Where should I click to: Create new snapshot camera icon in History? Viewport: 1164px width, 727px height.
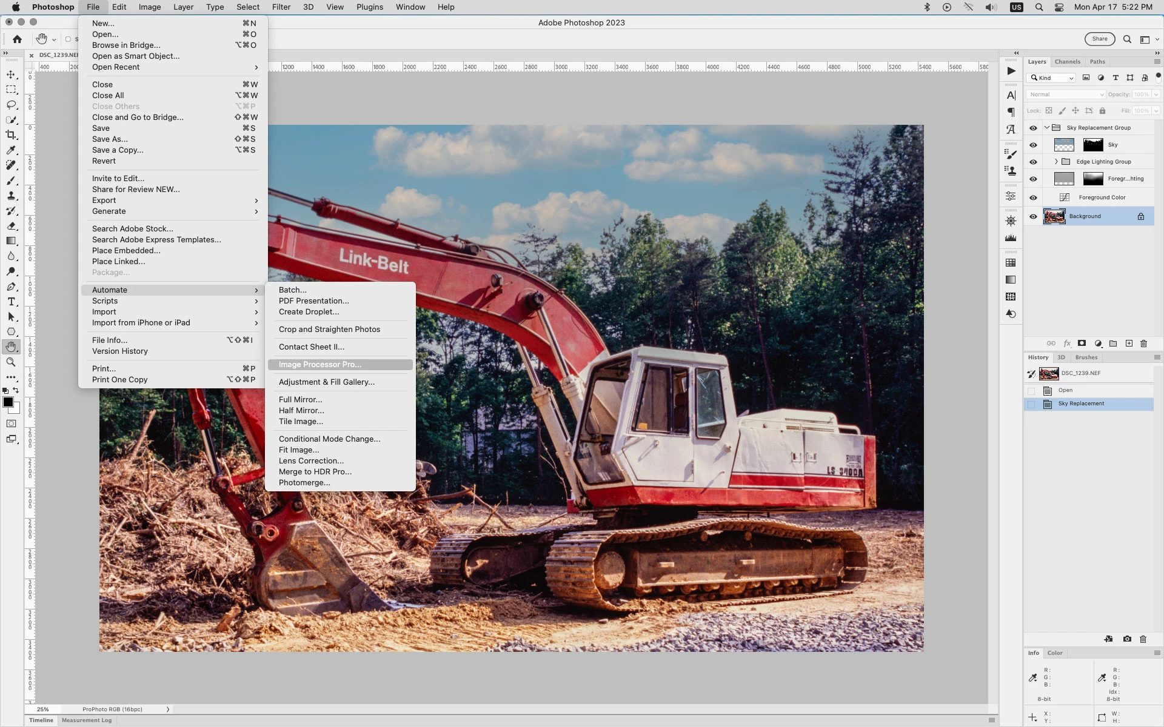(1126, 639)
